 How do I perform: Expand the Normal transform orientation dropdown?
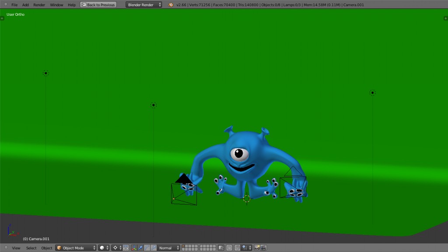(168, 248)
